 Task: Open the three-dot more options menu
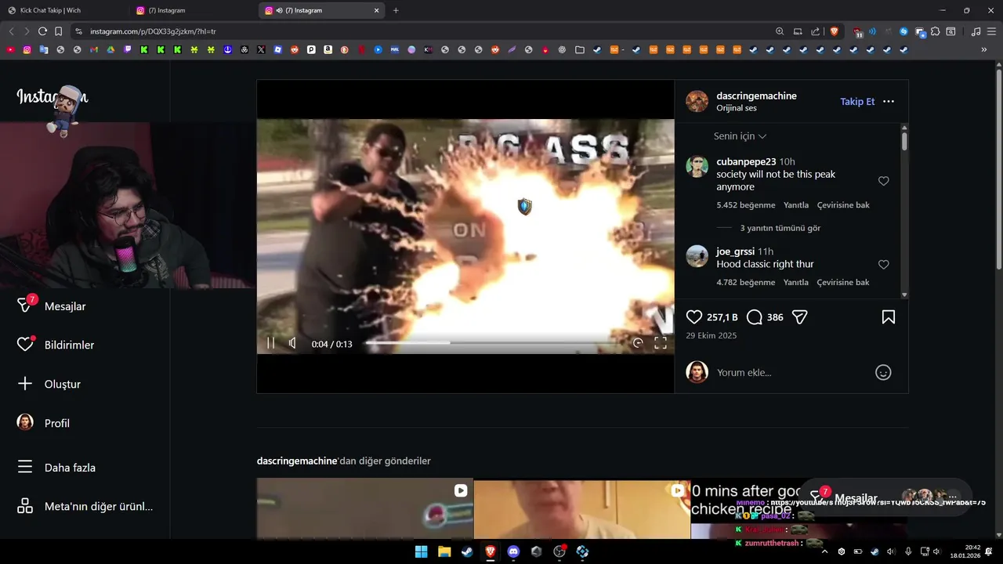[x=889, y=102]
